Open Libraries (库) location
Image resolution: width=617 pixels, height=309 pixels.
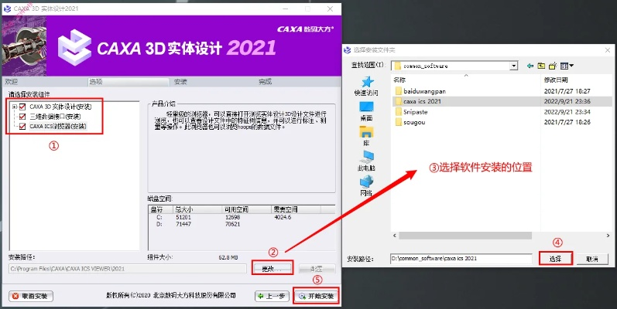point(366,136)
